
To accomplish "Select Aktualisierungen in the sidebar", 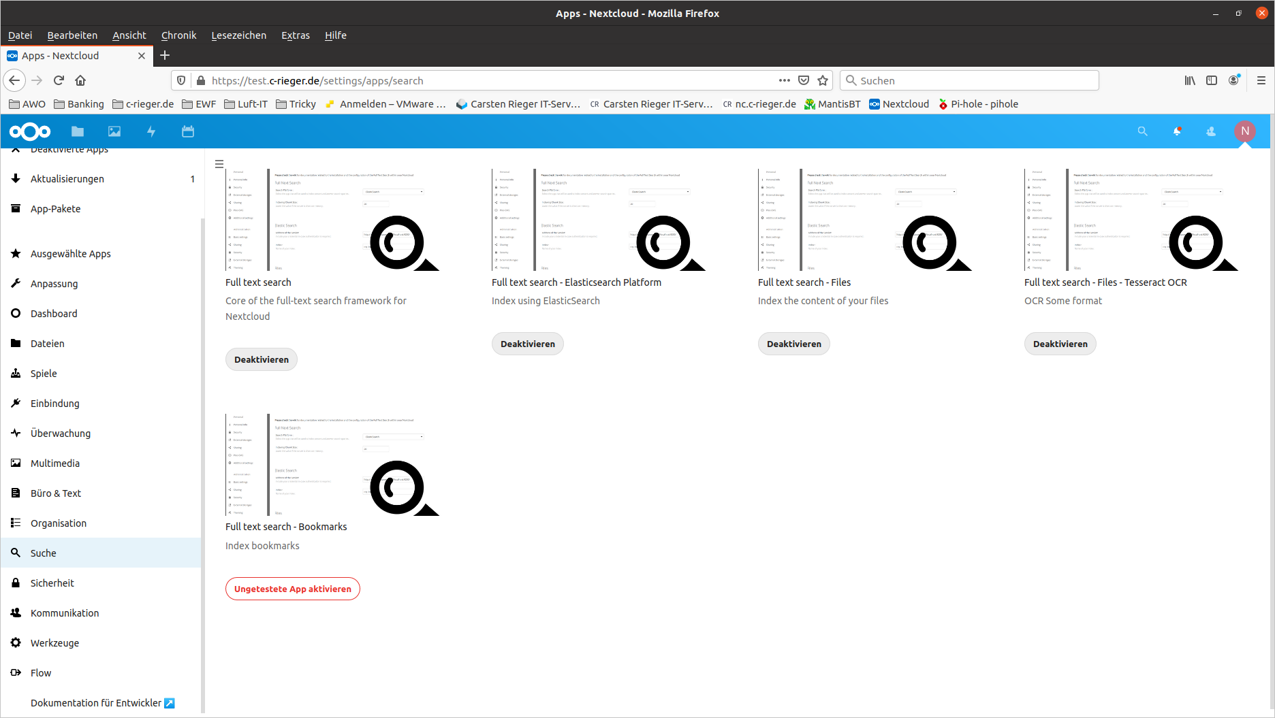I will point(102,179).
